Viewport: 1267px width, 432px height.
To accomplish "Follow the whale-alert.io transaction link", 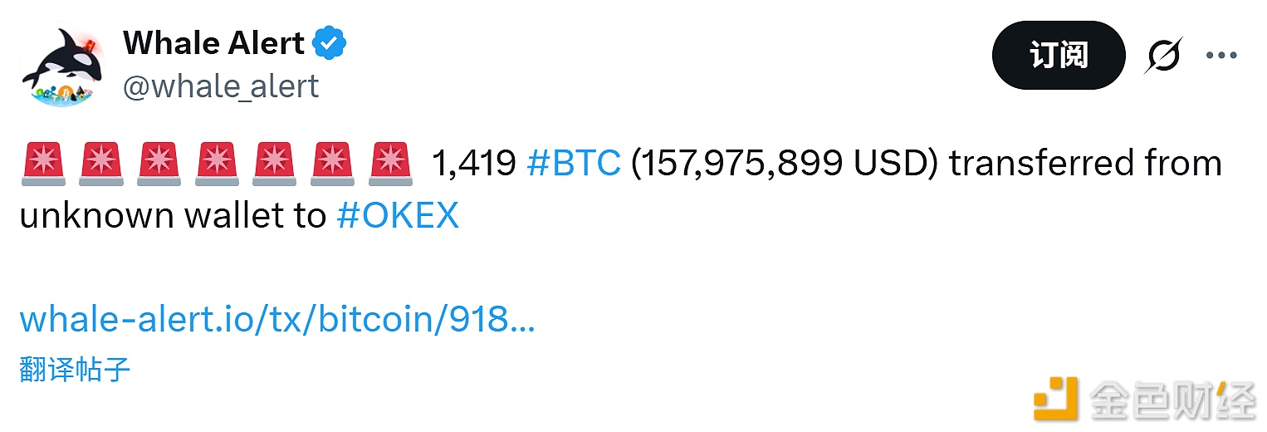I will 276,320.
